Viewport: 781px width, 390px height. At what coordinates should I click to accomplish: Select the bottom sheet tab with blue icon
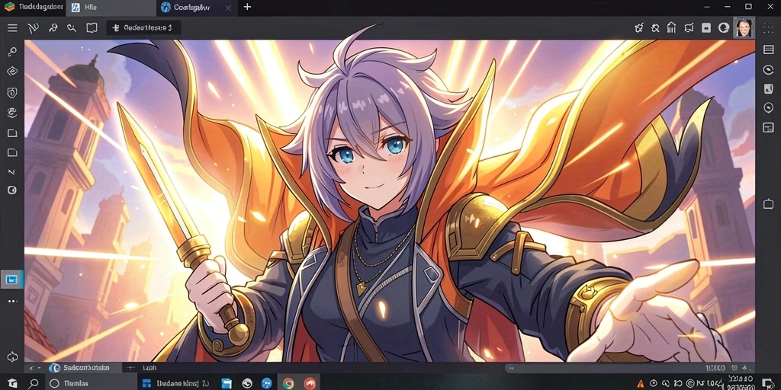click(x=85, y=368)
